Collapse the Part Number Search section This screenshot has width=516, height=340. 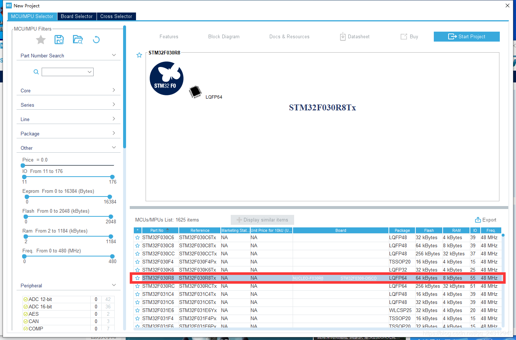tap(114, 55)
